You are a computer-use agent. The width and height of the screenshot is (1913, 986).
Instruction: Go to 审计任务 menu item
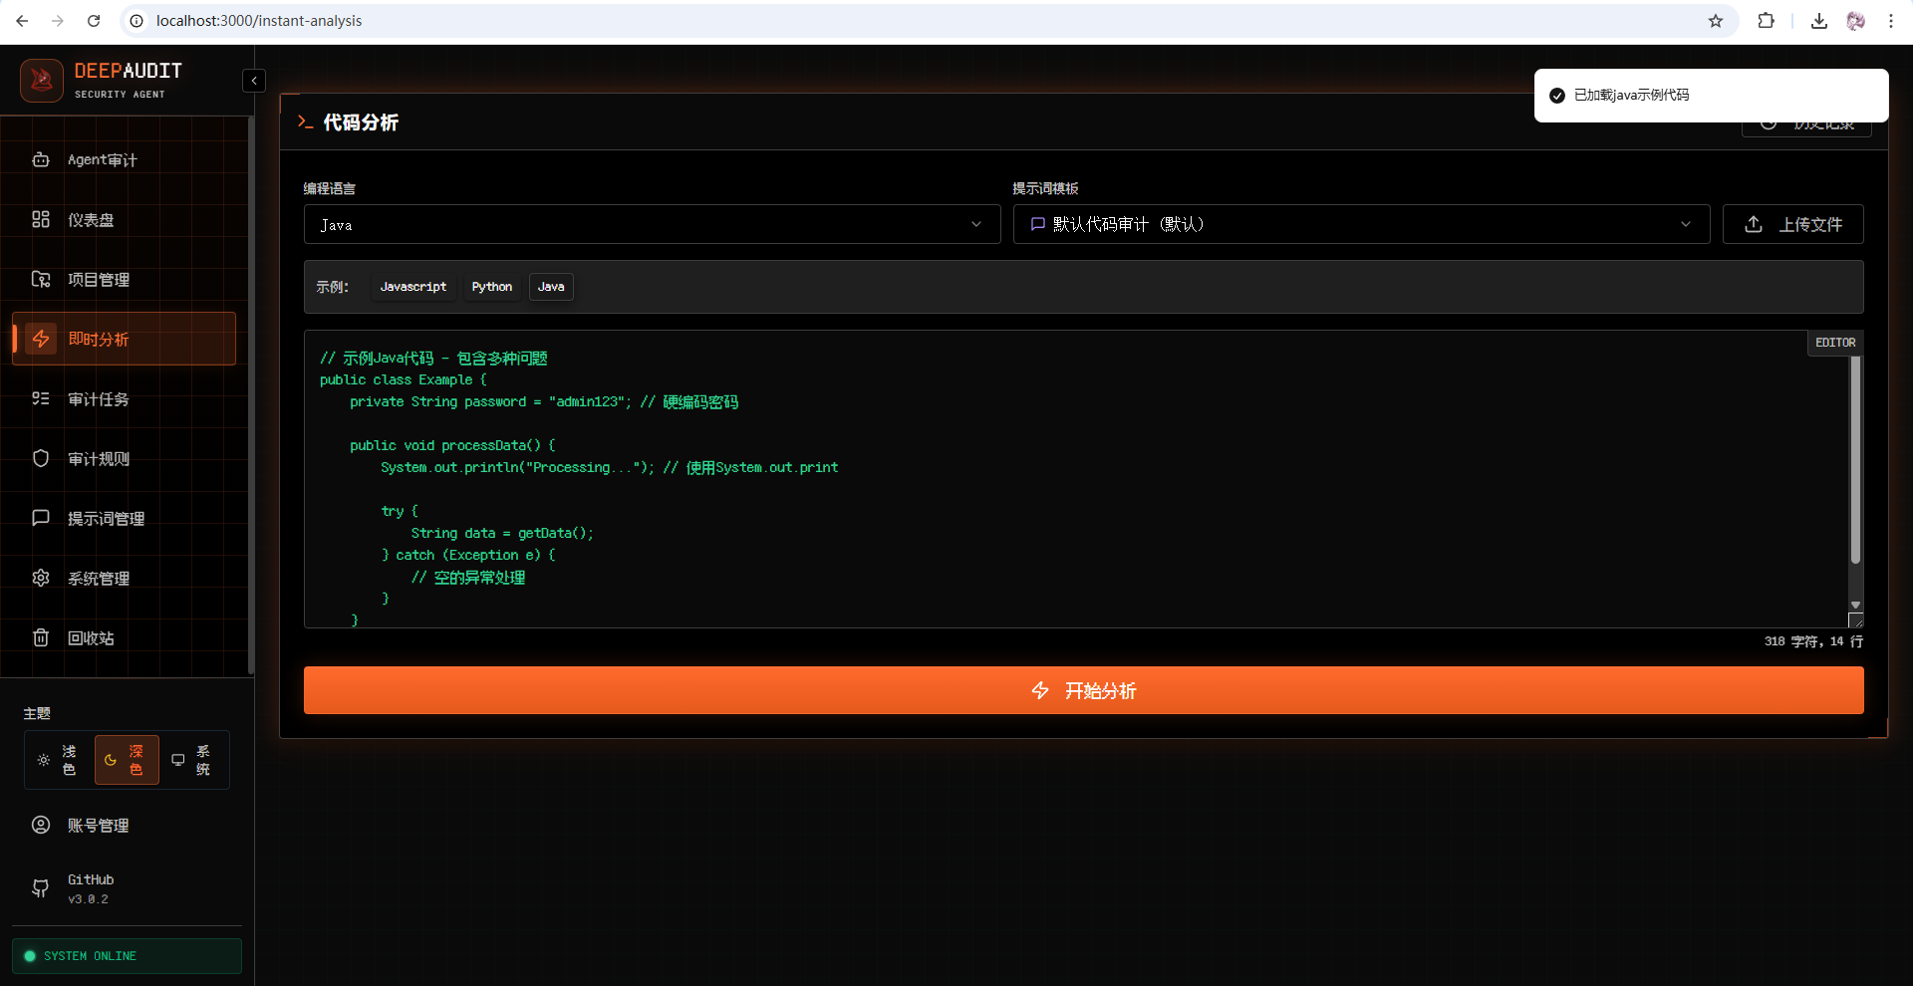tap(124, 398)
